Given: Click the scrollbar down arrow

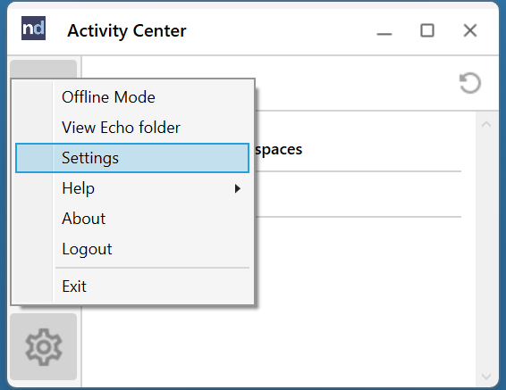Looking at the screenshot, I should click(x=486, y=376).
